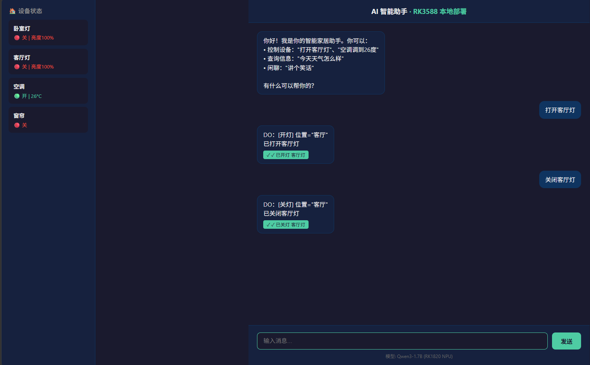
Task: Click the RK3588 本地部署 header label
Action: (440, 12)
